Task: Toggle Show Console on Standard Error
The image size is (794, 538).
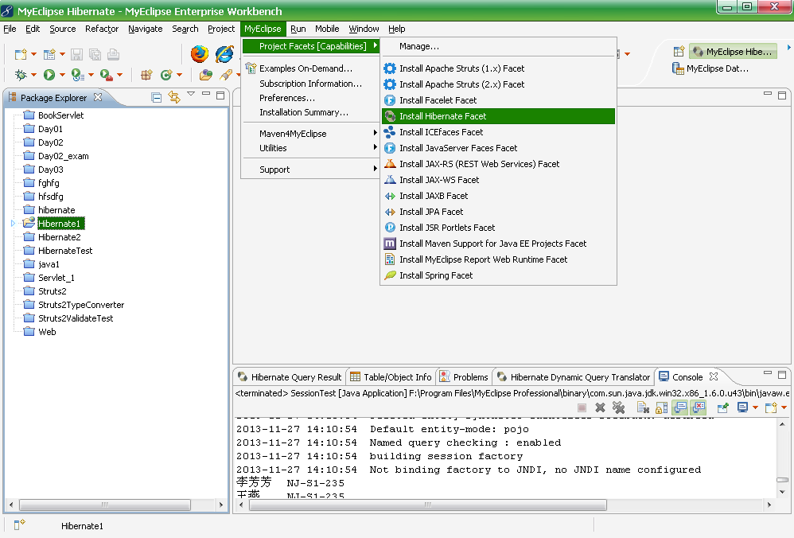Action: point(699,407)
